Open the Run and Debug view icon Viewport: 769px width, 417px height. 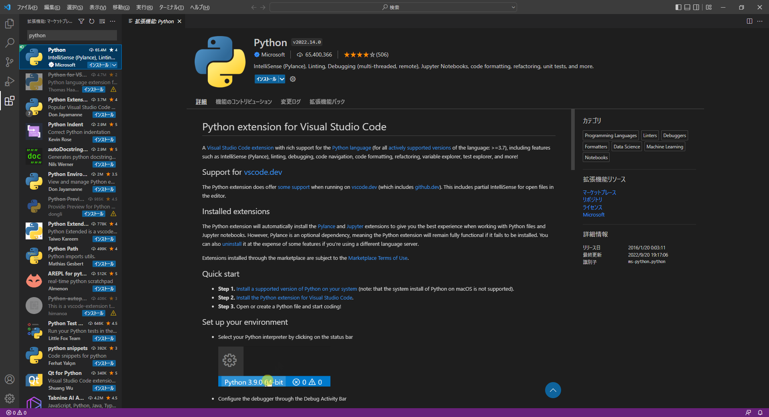pyautogui.click(x=10, y=81)
